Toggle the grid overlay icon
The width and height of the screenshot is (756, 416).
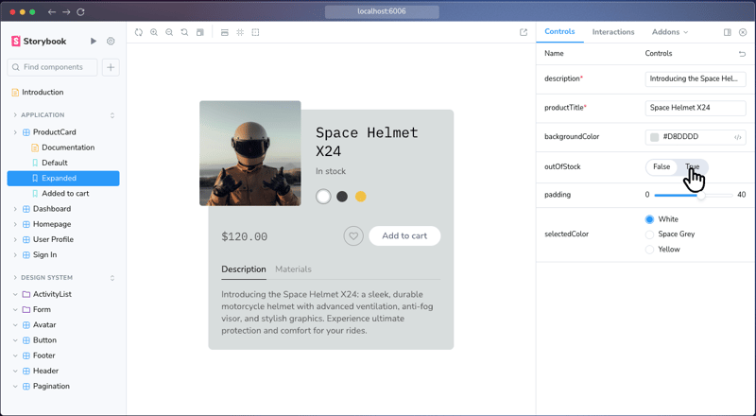(x=240, y=32)
